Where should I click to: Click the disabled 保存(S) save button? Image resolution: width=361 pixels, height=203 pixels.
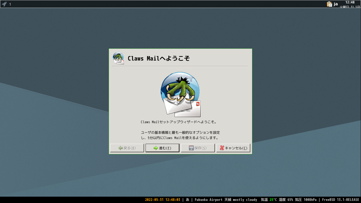coord(198,148)
